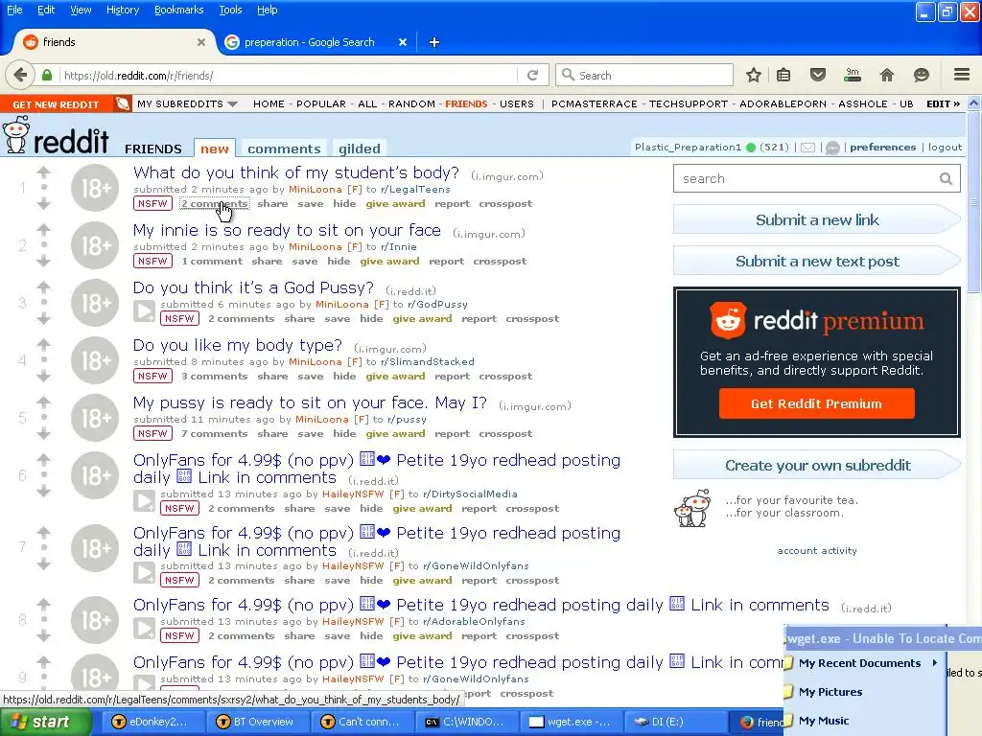Click the EDIT » subreddit bar link

click(943, 103)
